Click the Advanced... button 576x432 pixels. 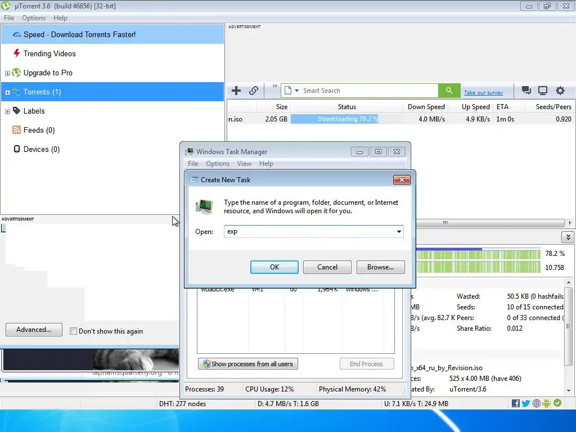click(34, 330)
